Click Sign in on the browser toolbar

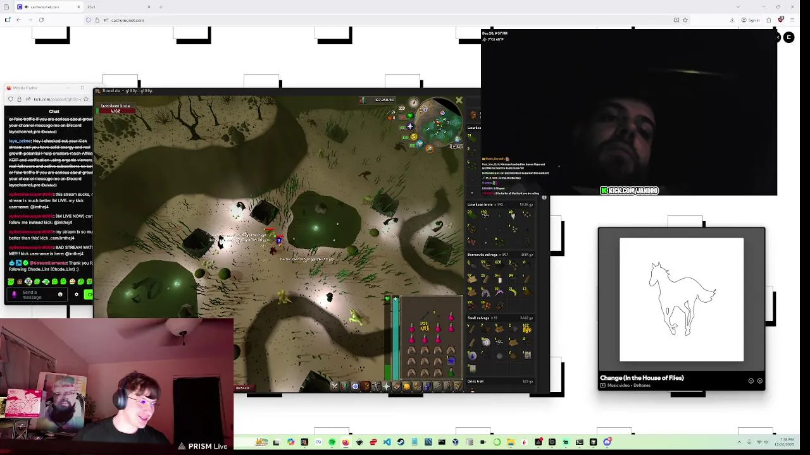pos(751,20)
